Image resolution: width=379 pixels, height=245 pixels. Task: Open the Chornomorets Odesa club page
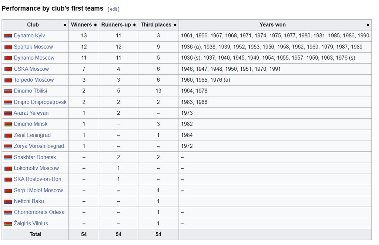39,212
